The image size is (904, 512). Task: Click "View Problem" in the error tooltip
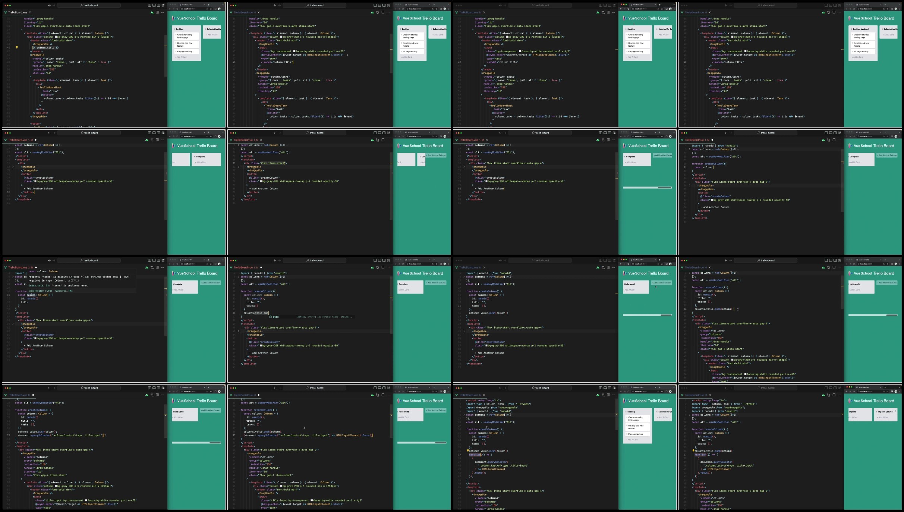40,291
